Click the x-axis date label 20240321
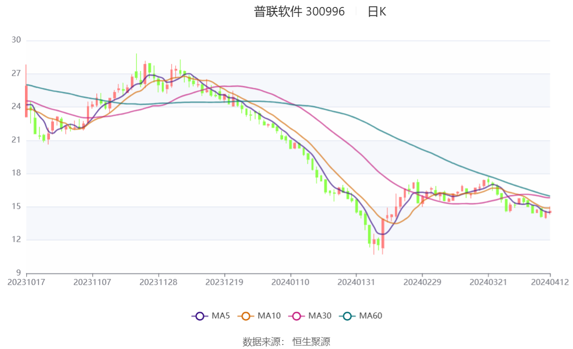 tap(488, 283)
